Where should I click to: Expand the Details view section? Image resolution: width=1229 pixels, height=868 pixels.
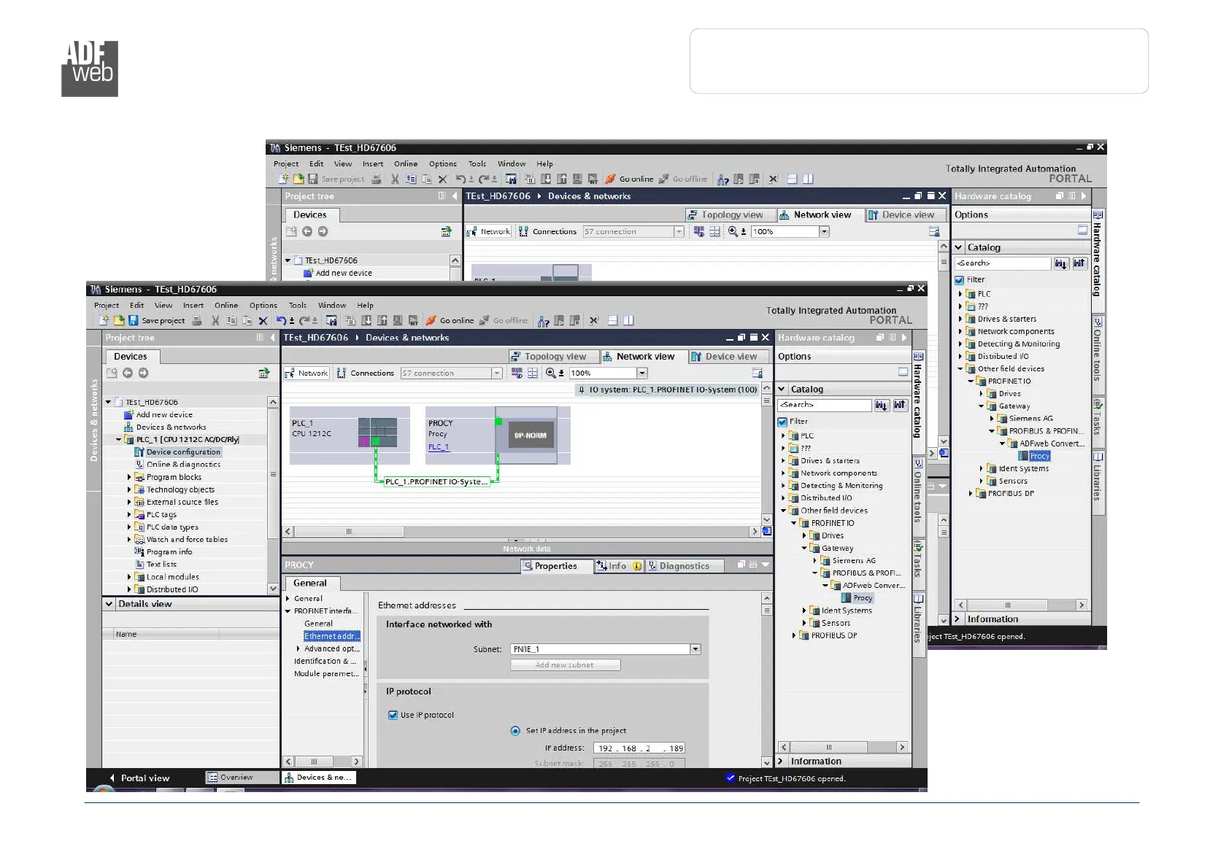[109, 604]
